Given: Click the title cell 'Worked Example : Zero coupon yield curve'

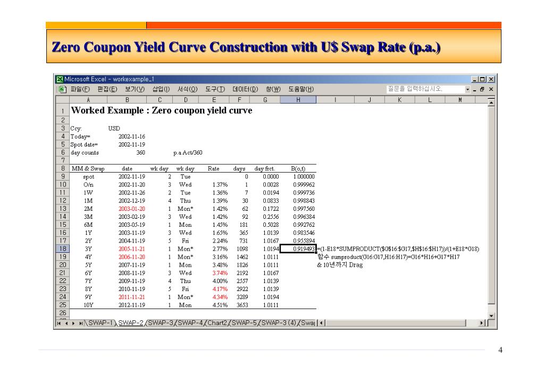Looking at the screenshot, I should pos(161,110).
